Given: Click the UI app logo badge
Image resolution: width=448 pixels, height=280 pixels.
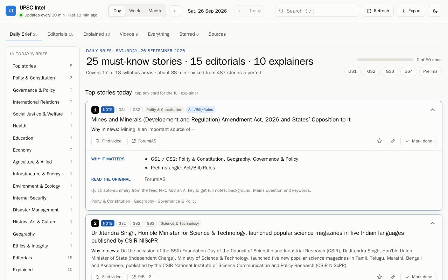Looking at the screenshot, I should [x=11, y=11].
